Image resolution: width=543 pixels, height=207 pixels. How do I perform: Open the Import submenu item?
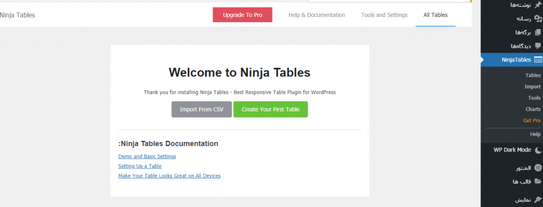(532, 87)
